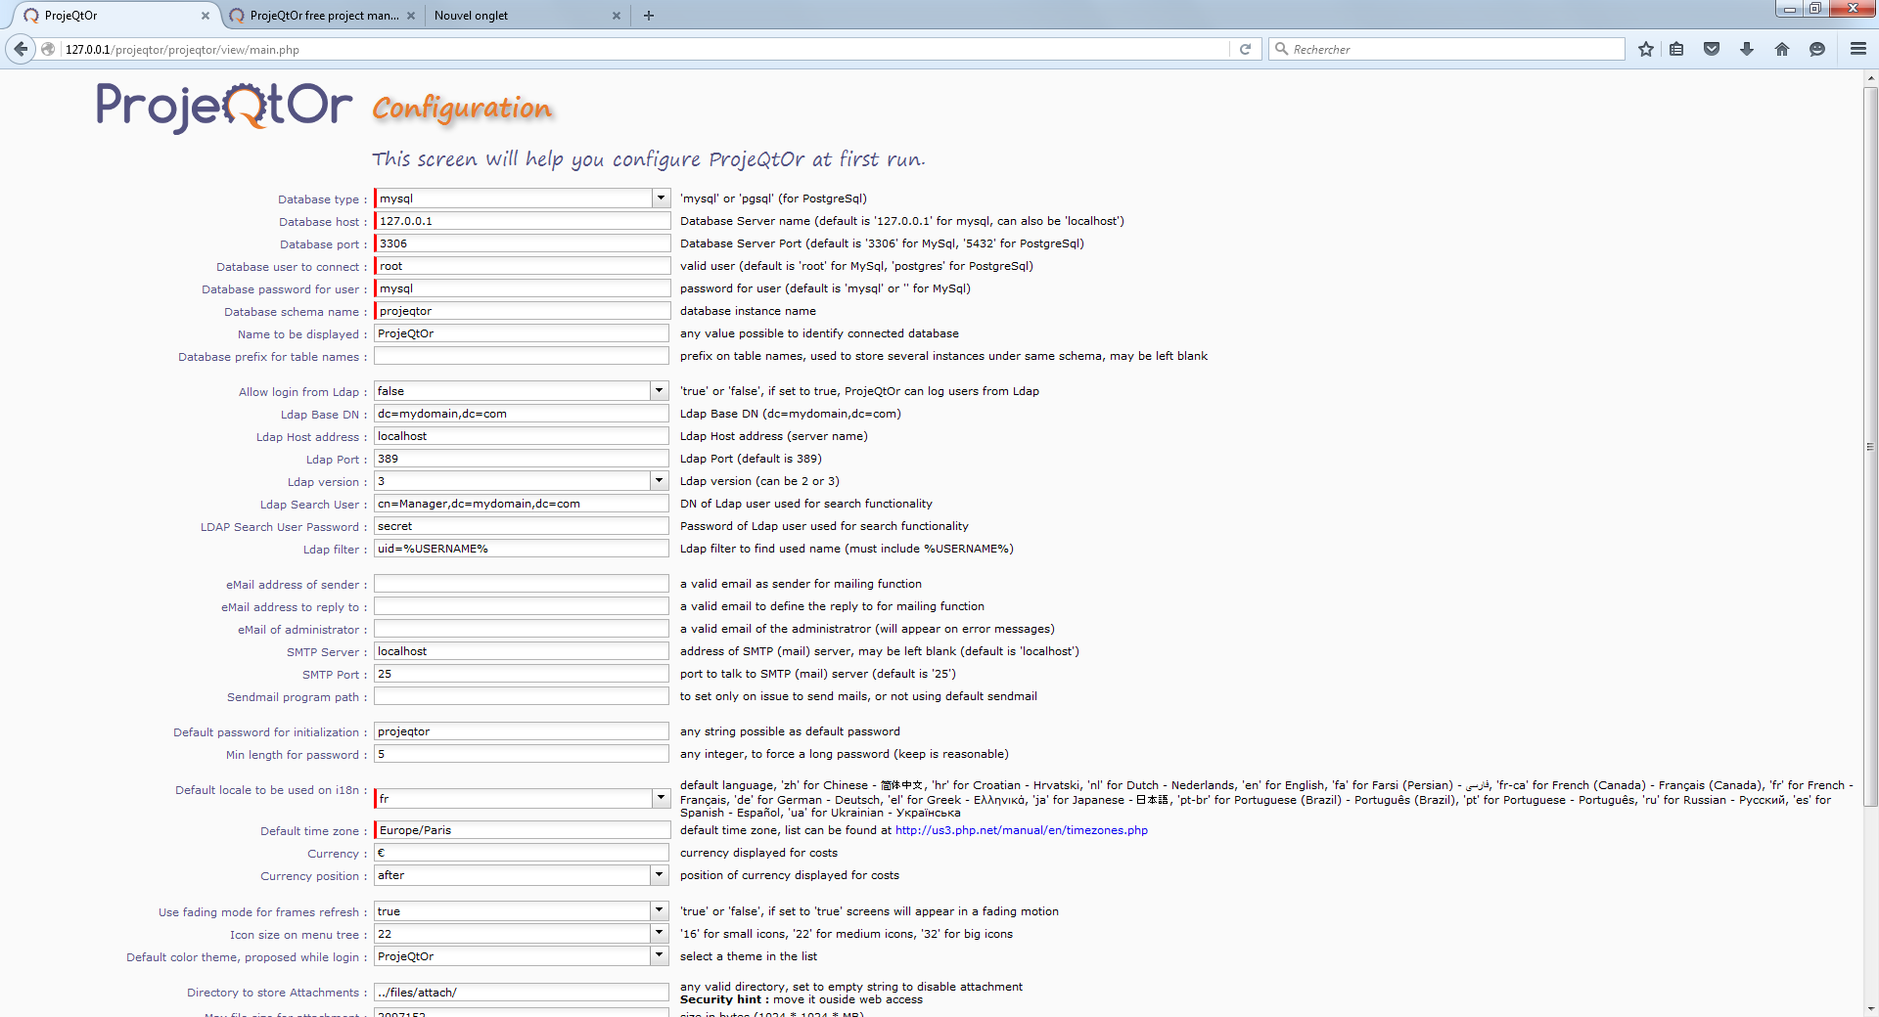Save the page to Pocket

[x=1712, y=49]
